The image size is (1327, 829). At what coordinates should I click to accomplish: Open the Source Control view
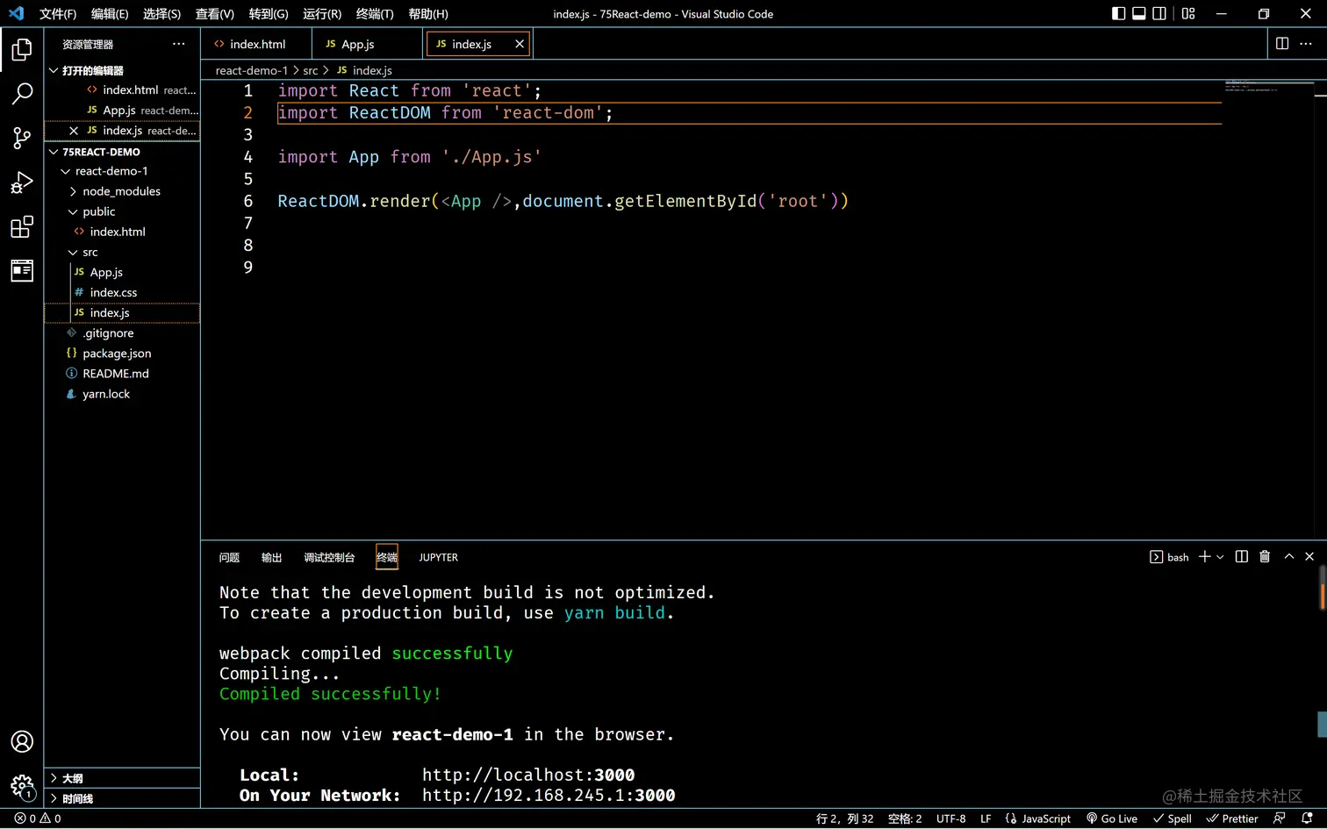(22, 138)
